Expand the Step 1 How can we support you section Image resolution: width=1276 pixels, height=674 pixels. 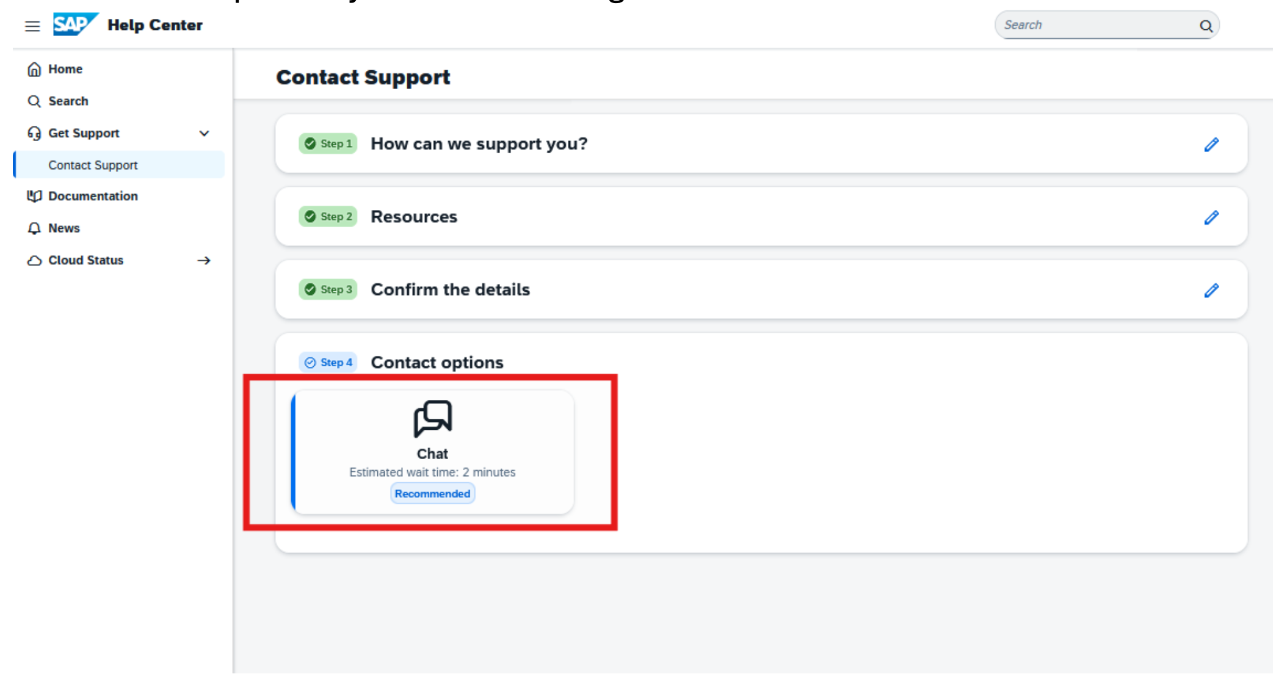coord(479,144)
